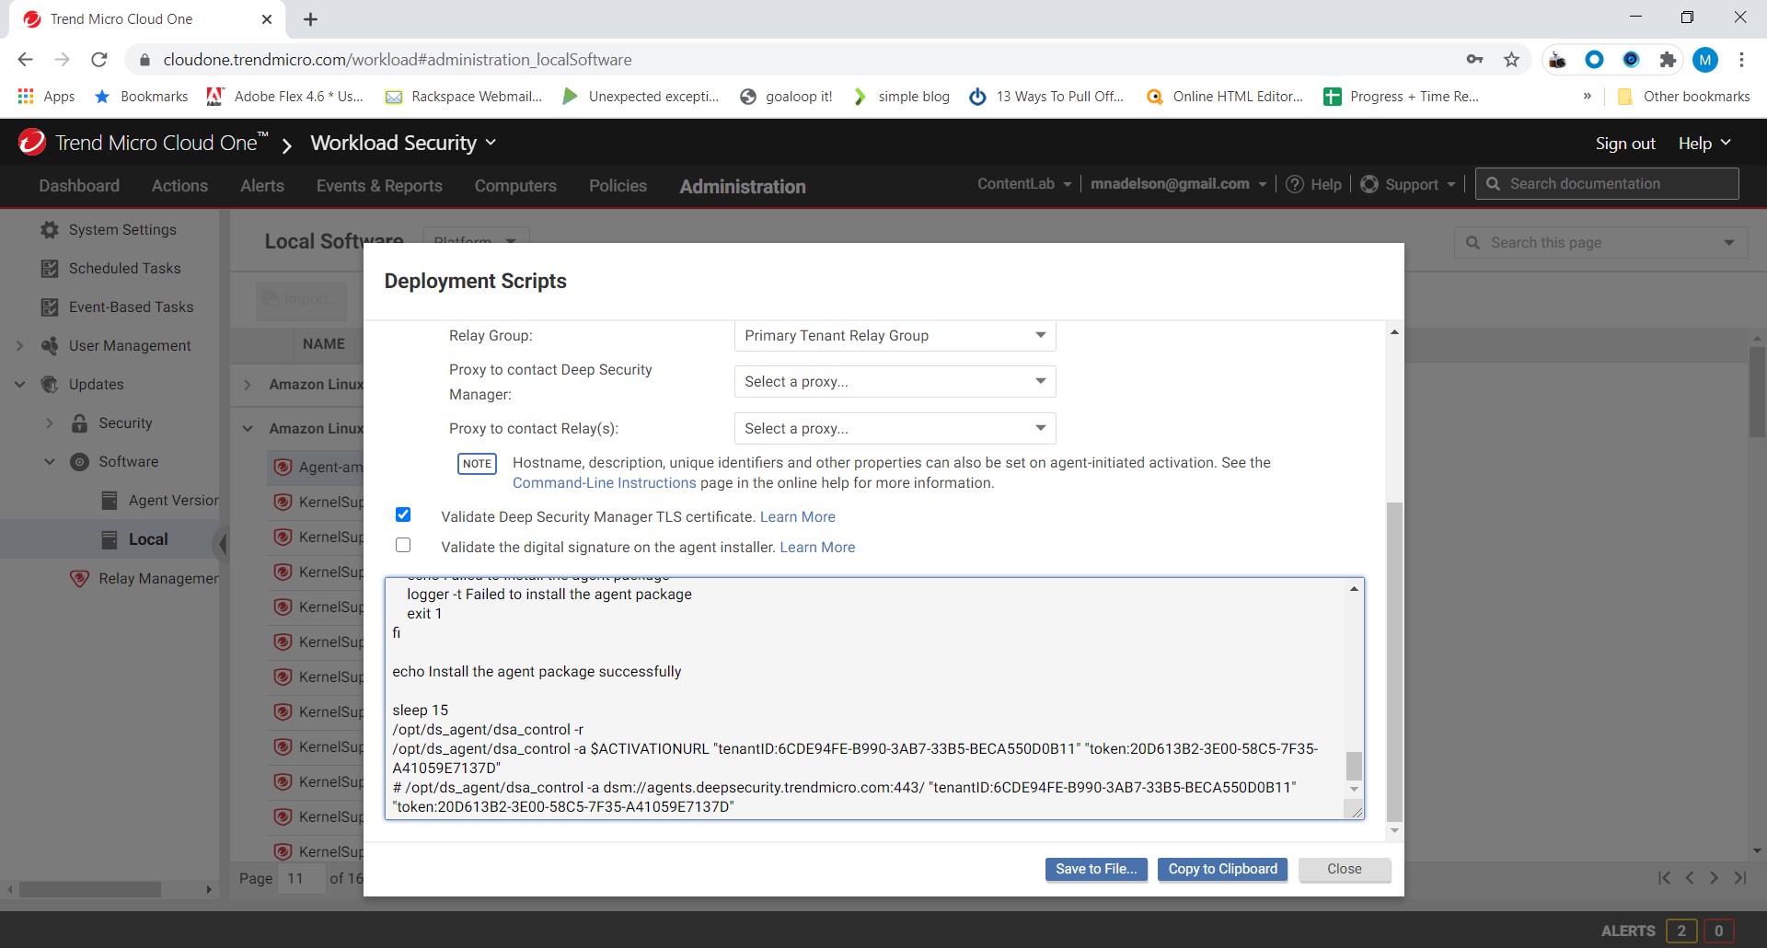Click inside the deployment script text area
The image size is (1767, 948).
pyautogui.click(x=865, y=698)
